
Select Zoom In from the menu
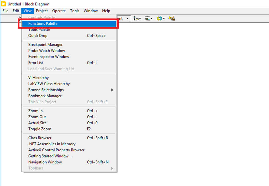coord(35,111)
